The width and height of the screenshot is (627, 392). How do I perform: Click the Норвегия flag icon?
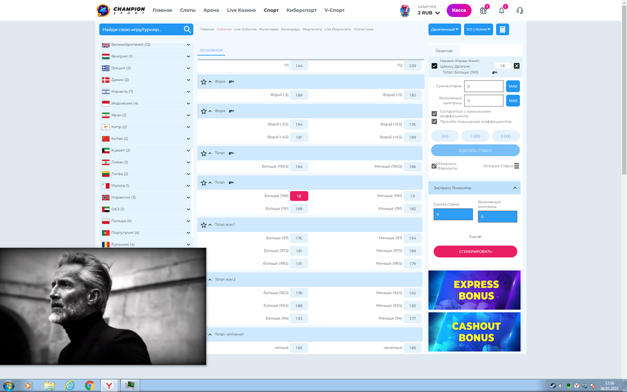coord(105,198)
